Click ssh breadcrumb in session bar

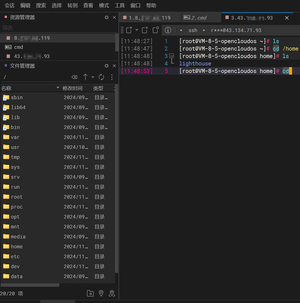[193, 30]
